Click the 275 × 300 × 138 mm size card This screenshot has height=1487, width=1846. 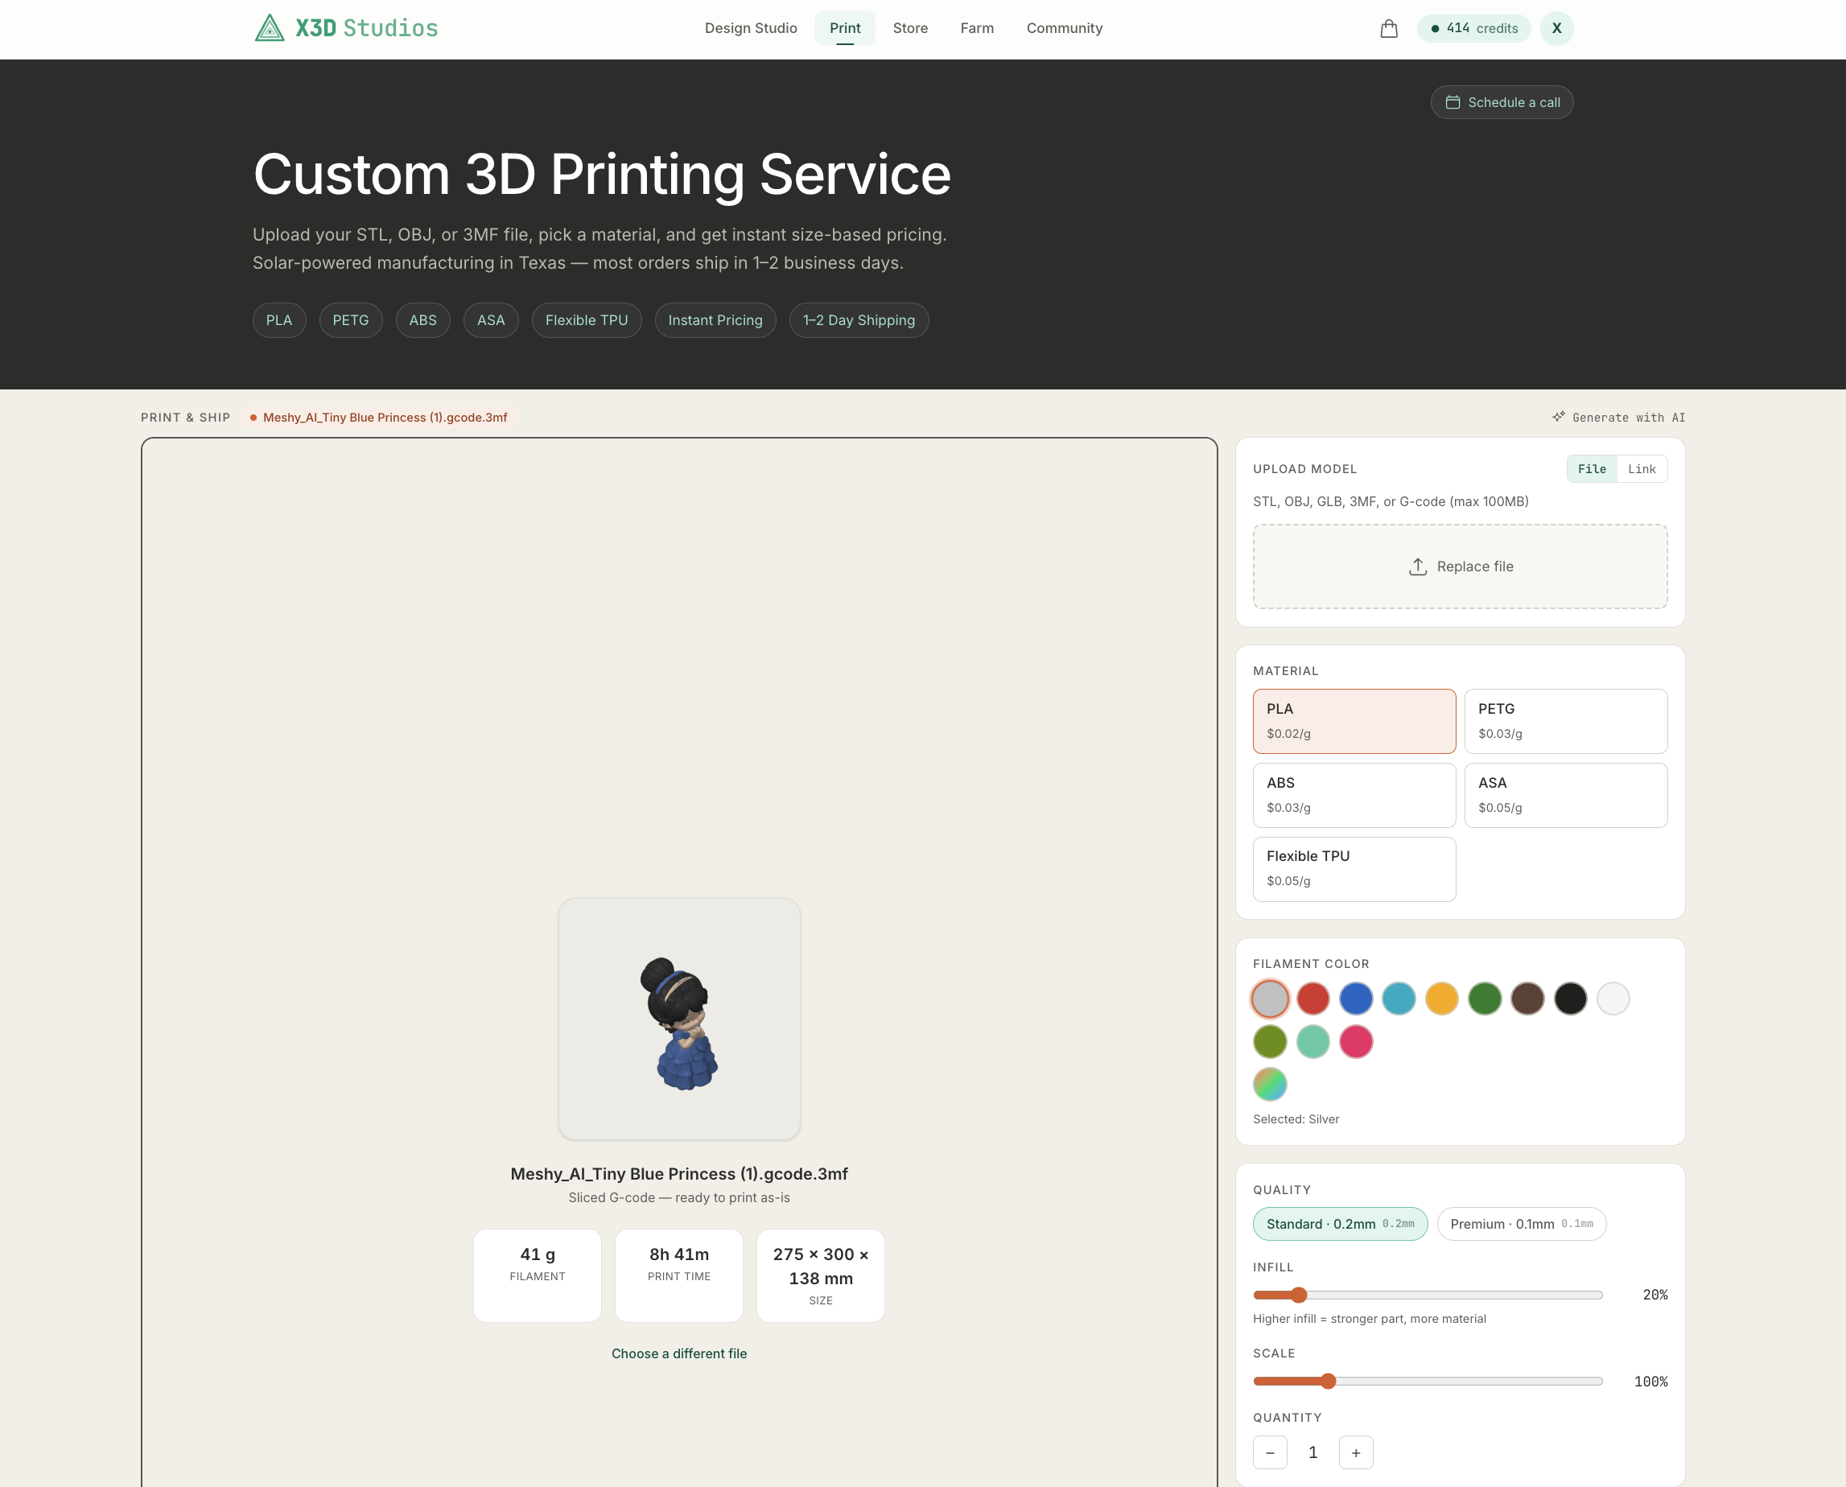coord(820,1276)
